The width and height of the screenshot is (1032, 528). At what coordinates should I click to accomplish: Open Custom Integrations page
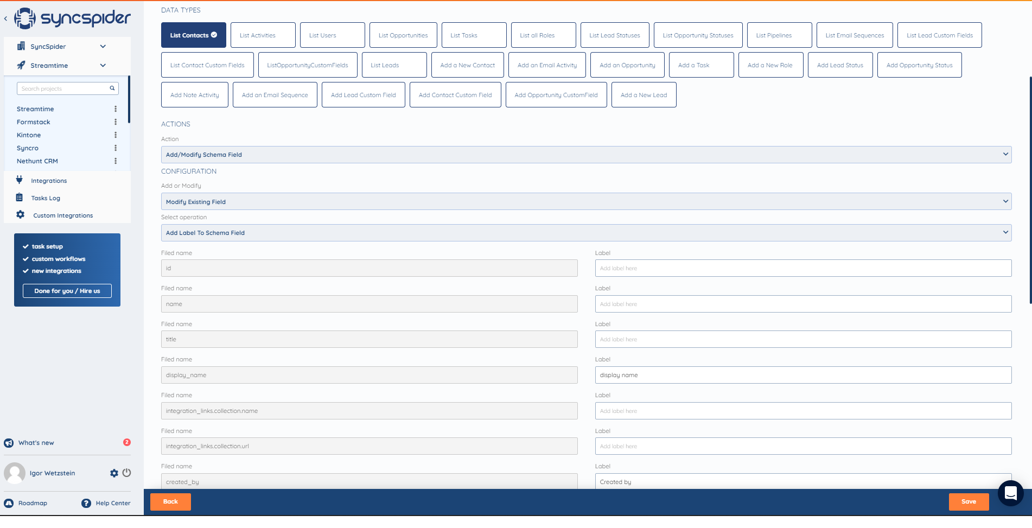pos(63,215)
